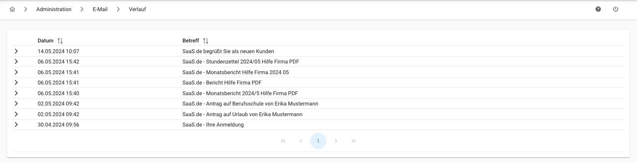Select Verlauf breadcrumb item
The width and height of the screenshot is (637, 162).
pyautogui.click(x=137, y=9)
